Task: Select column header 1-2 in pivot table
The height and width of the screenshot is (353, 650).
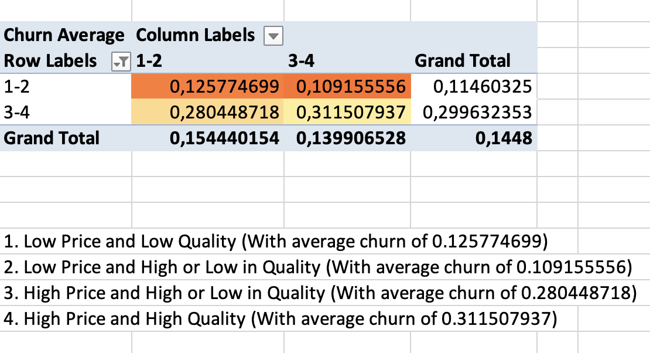Action: tap(208, 60)
